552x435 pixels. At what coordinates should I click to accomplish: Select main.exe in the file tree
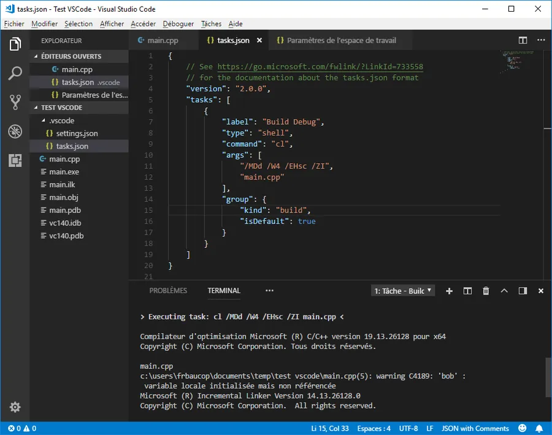tap(79, 172)
